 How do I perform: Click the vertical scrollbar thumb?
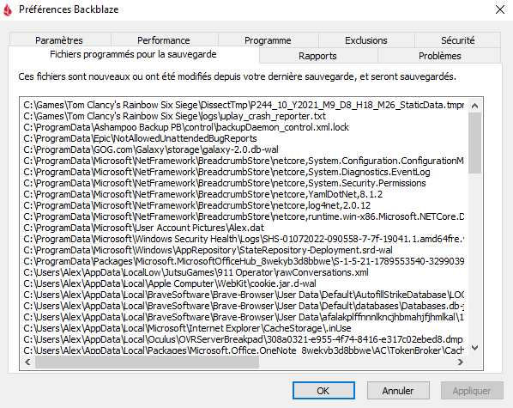pos(474,143)
